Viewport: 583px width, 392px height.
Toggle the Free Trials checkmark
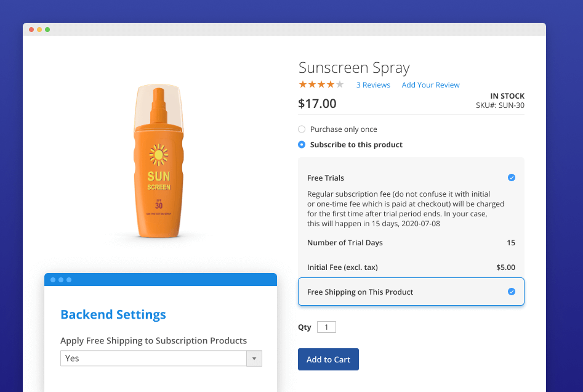tap(511, 178)
